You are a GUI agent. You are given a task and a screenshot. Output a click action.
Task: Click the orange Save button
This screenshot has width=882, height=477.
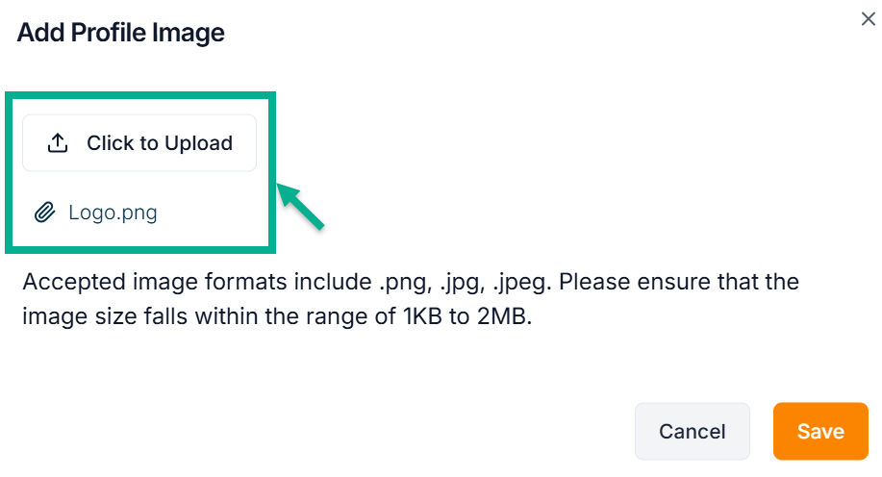click(820, 431)
